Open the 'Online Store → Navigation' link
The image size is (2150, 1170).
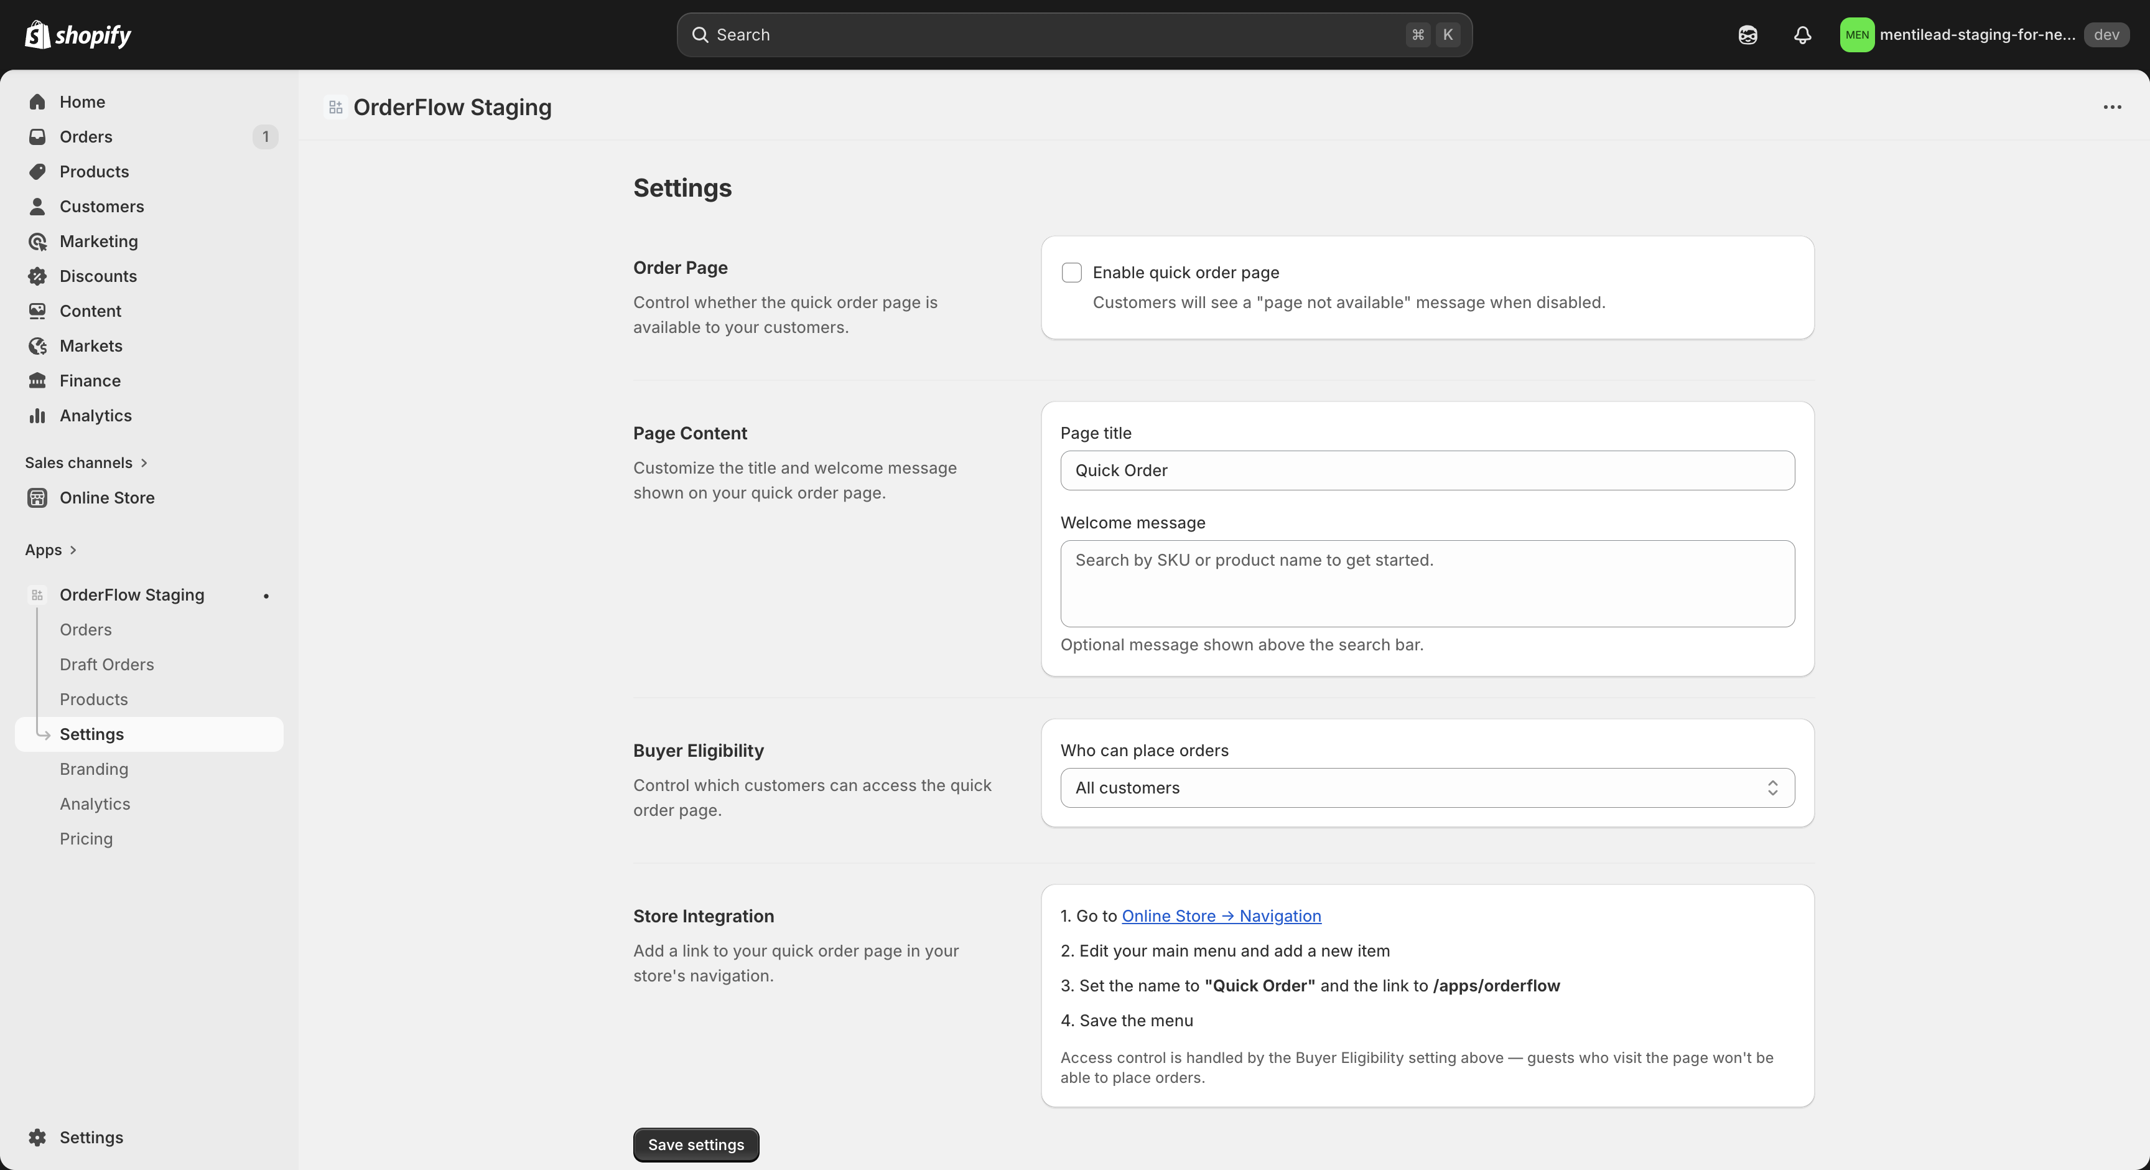pos(1221,915)
